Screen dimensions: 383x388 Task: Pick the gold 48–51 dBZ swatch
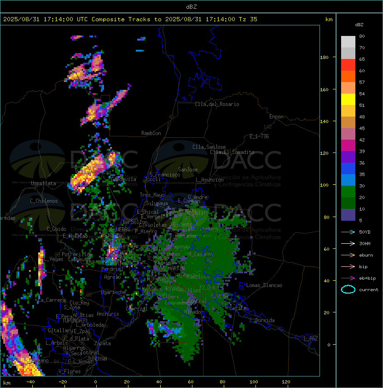pyautogui.click(x=348, y=111)
